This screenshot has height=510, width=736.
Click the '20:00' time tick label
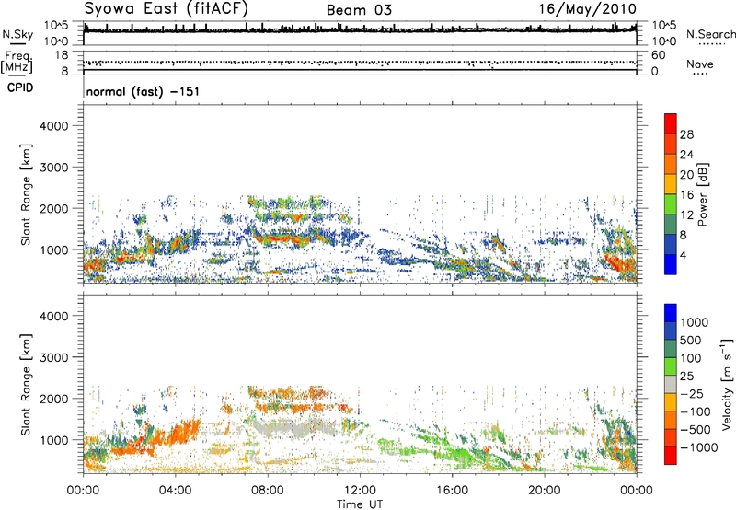click(x=544, y=491)
